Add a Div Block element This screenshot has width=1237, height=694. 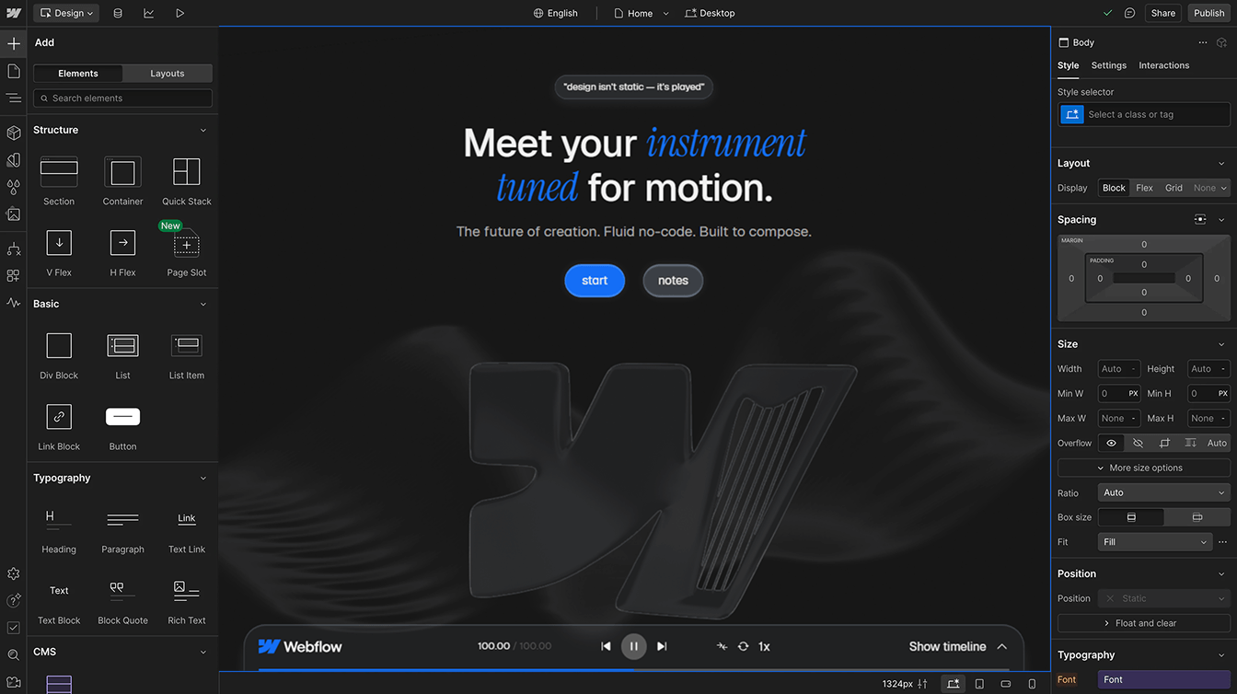59,355
